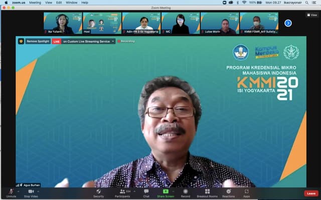Open the Security shield menu
The height and width of the screenshot is (200, 321).
(x=98, y=193)
